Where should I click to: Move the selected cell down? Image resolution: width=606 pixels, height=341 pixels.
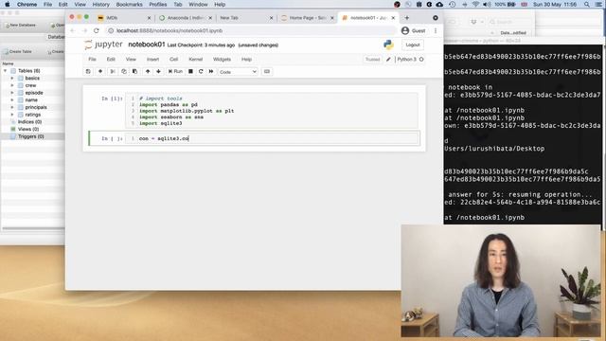click(158, 72)
